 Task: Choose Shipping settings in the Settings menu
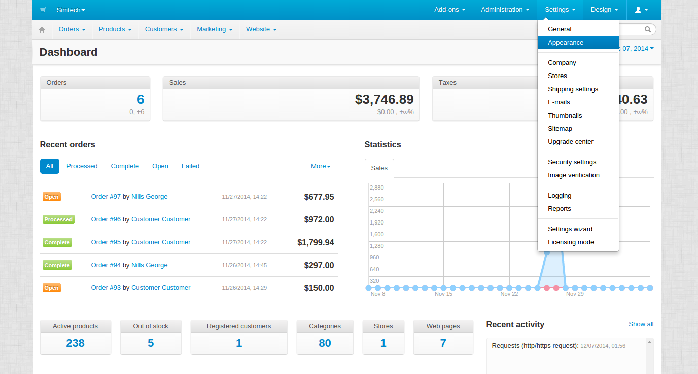[x=573, y=89]
